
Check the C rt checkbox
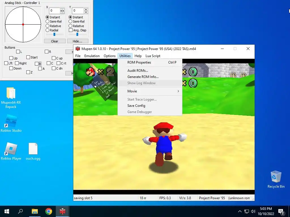[x=58, y=63]
